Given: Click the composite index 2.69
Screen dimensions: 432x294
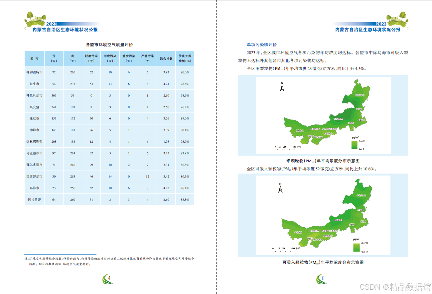Looking at the screenshot, I should click(166, 200).
